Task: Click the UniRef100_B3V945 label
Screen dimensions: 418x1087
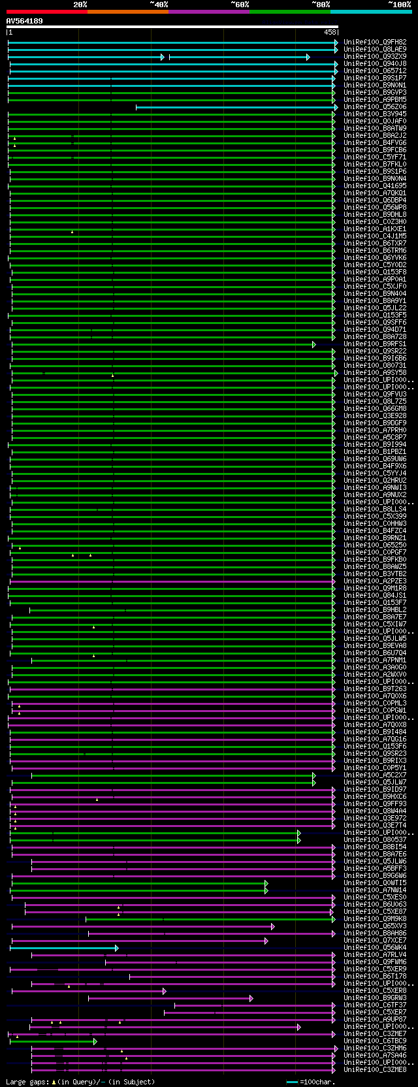Action: 375,114
